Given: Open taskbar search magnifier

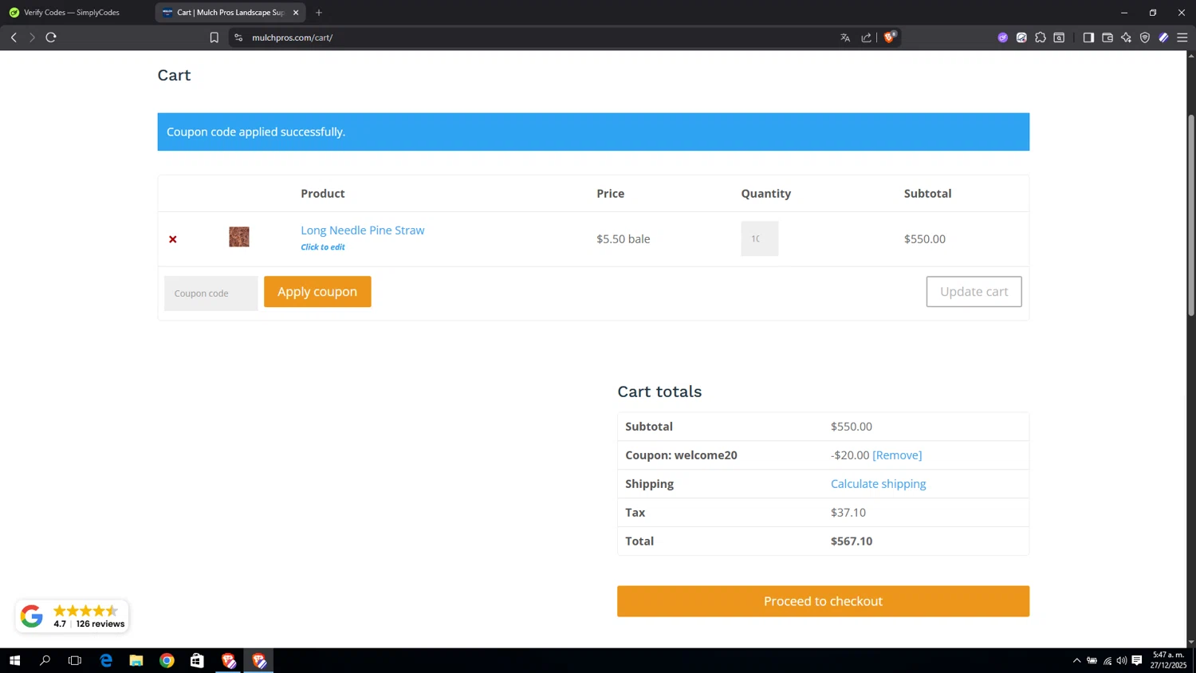Looking at the screenshot, I should [45, 660].
